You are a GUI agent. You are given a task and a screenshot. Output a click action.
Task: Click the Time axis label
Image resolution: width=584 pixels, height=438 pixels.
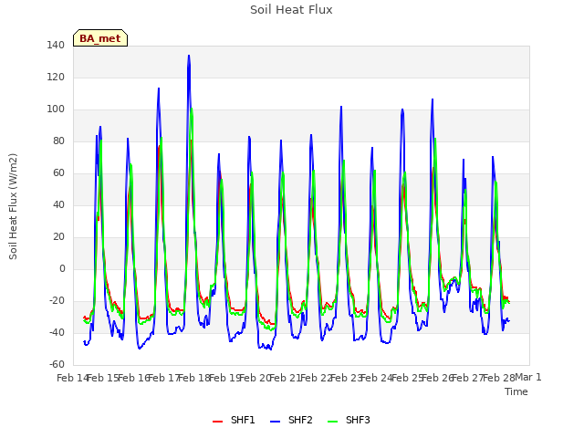click(516, 391)
